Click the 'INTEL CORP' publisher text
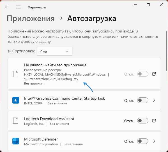168x152 pixels. pyautogui.click(x=33, y=103)
